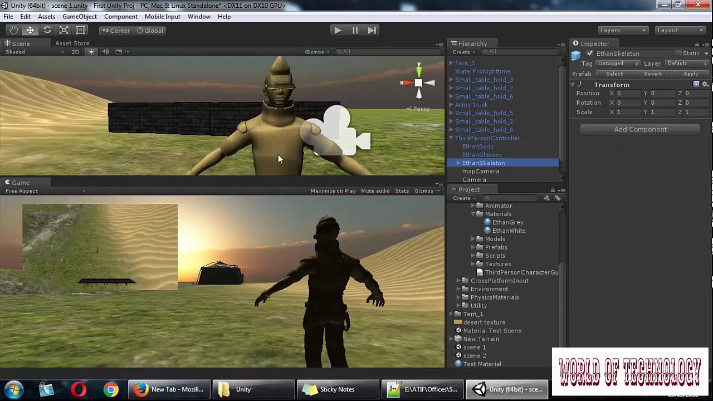Click the prefab Apply button
713x401 pixels.
pos(691,74)
